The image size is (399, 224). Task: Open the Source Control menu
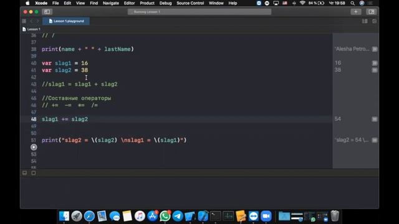(190, 3)
